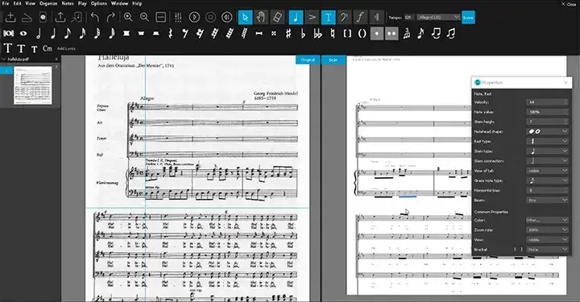Click the square brackets icon
This screenshot has height=302, width=580.
tap(347, 34)
